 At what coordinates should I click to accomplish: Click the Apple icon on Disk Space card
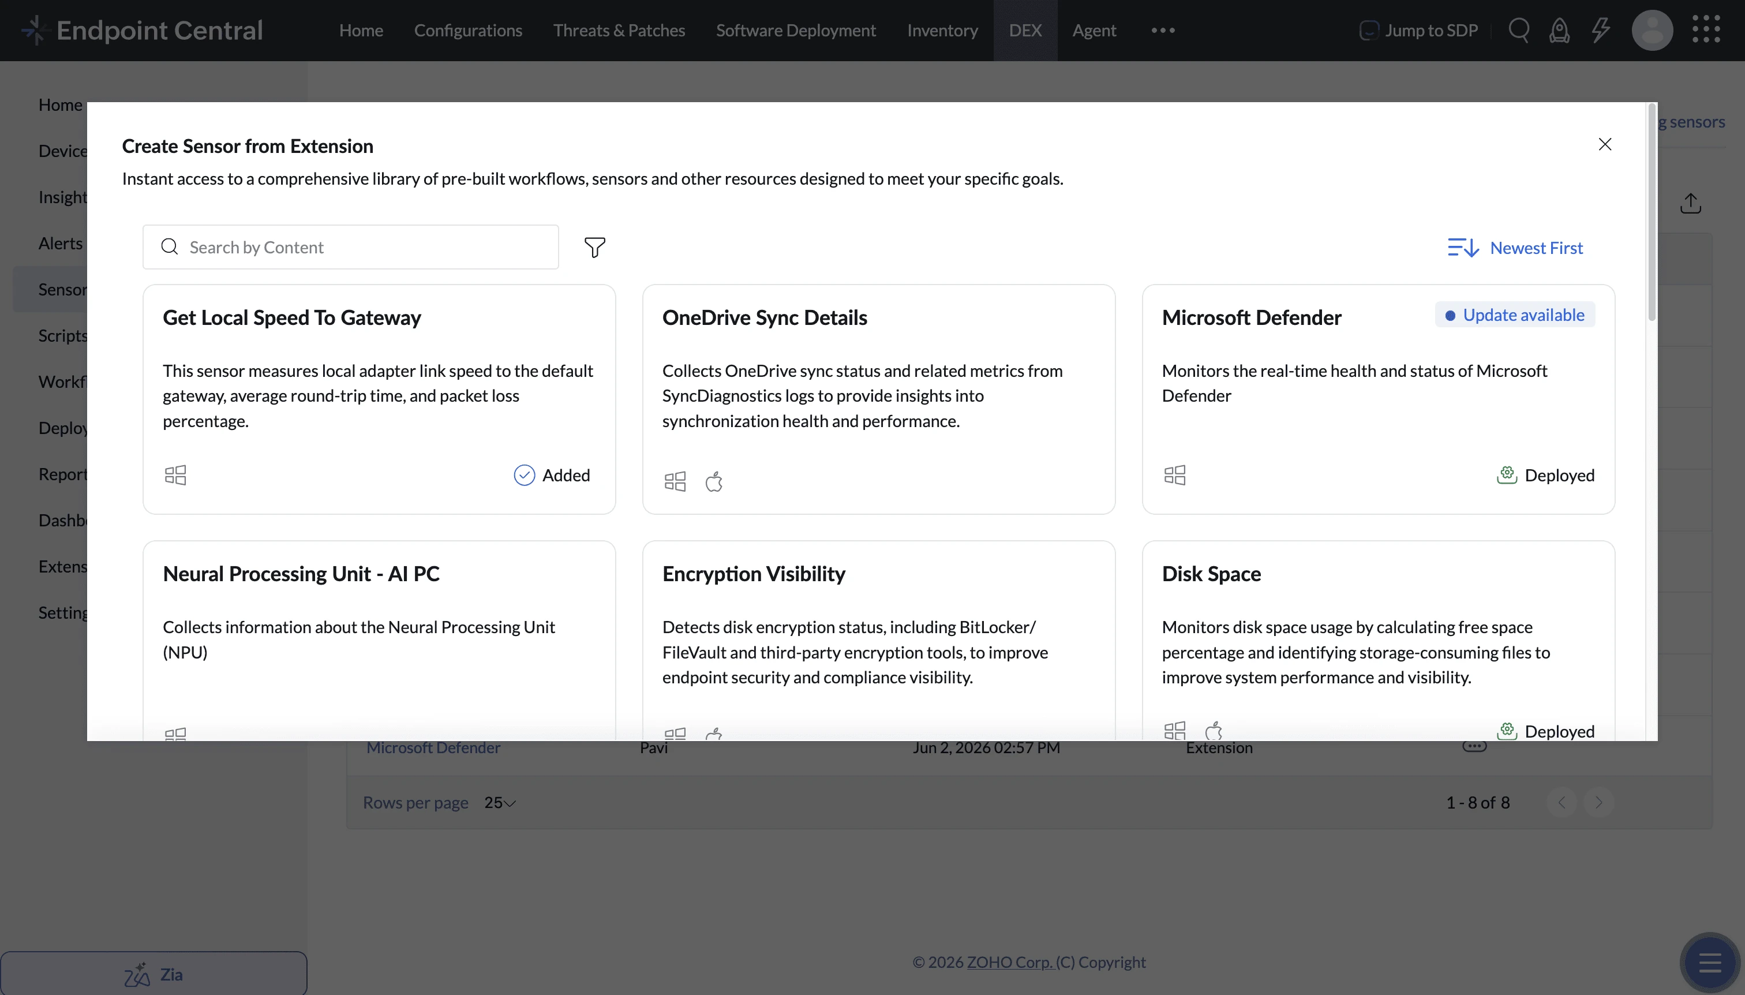point(1214,731)
